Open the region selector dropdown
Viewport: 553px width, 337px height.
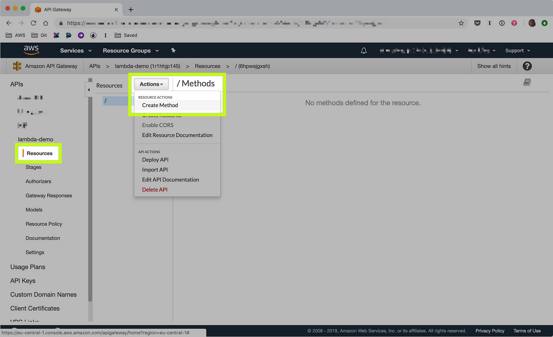482,50
